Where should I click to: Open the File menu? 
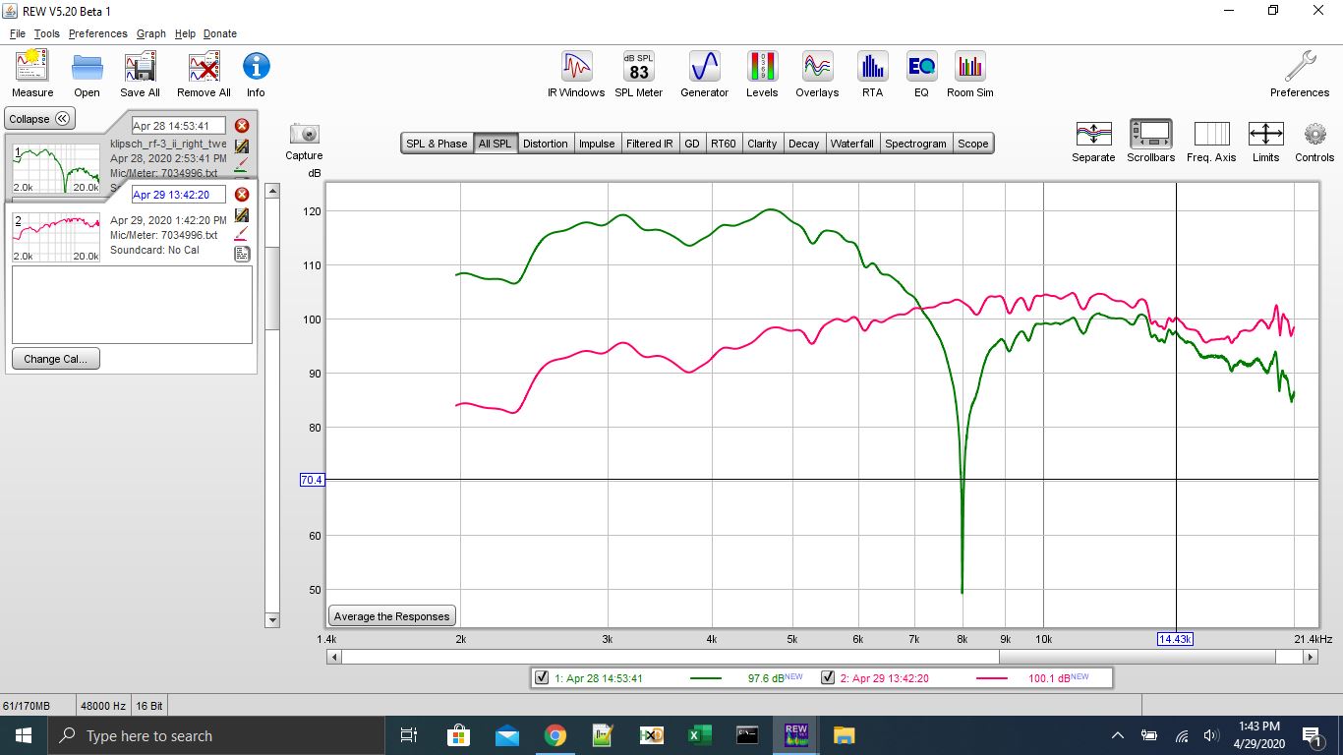pyautogui.click(x=17, y=33)
